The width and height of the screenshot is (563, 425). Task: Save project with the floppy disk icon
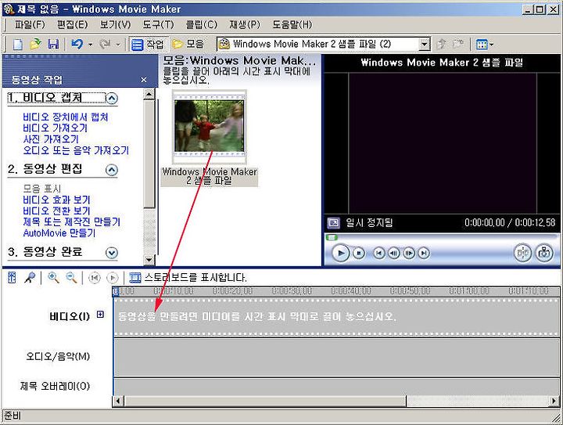[53, 44]
